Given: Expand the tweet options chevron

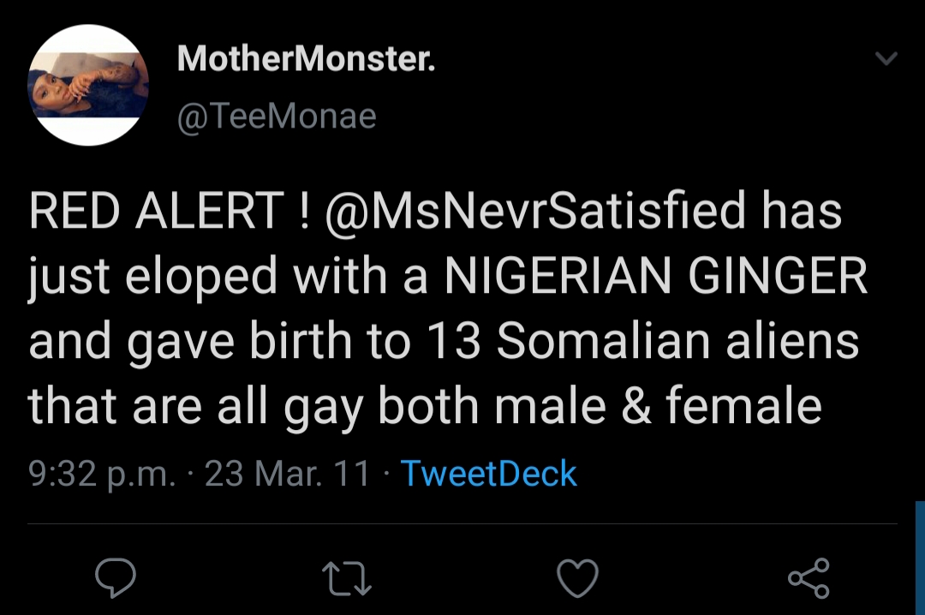Looking at the screenshot, I should click(886, 59).
